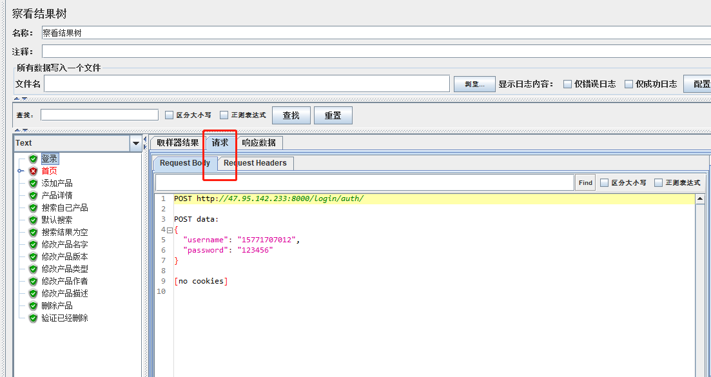Select 修改产品版本 result row
The height and width of the screenshot is (377, 711).
click(x=65, y=257)
